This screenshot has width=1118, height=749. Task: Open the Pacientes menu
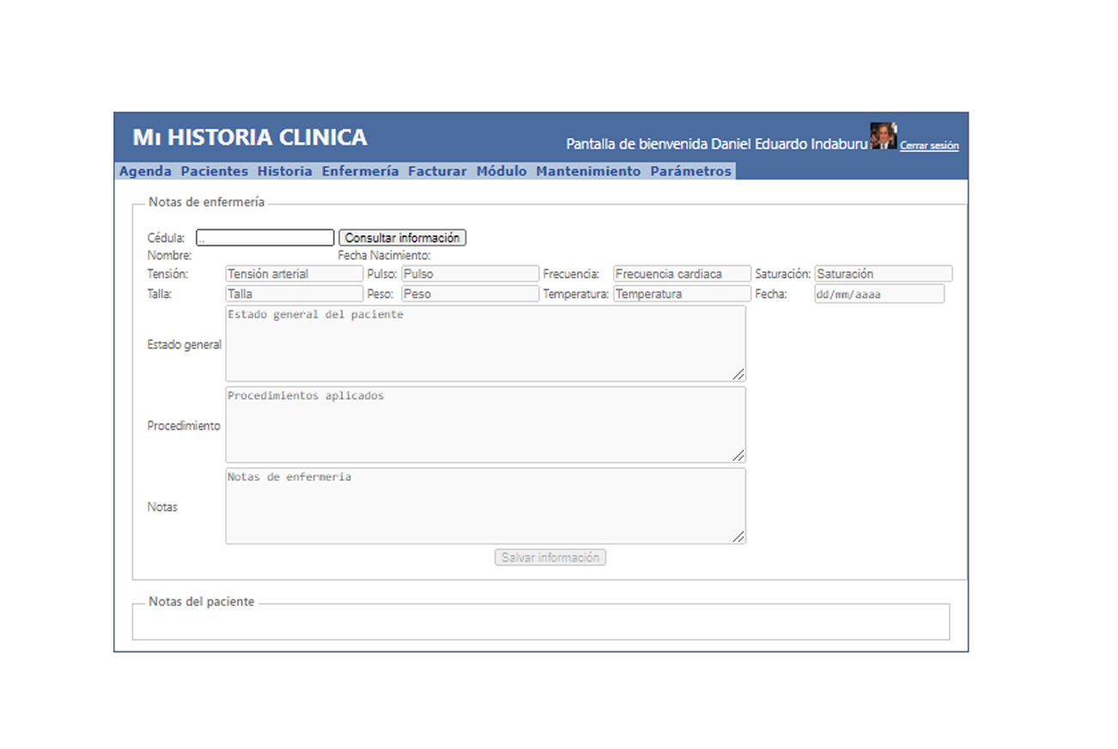214,171
